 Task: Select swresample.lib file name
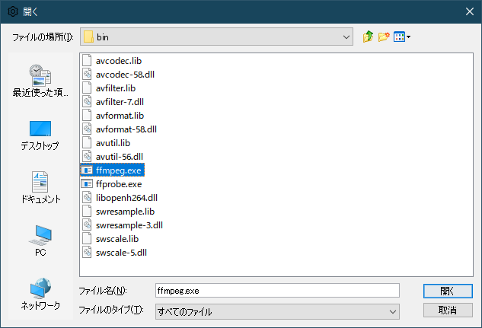(125, 212)
